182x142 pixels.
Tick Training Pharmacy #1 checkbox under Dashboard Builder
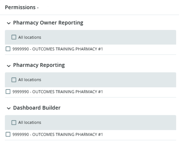click(8, 134)
